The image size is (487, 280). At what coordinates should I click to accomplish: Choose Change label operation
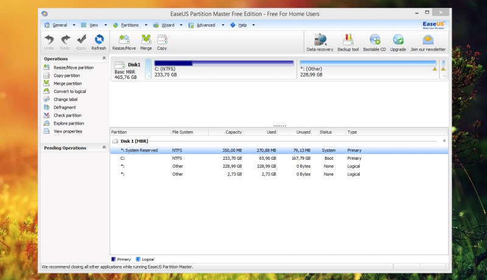[x=65, y=100]
